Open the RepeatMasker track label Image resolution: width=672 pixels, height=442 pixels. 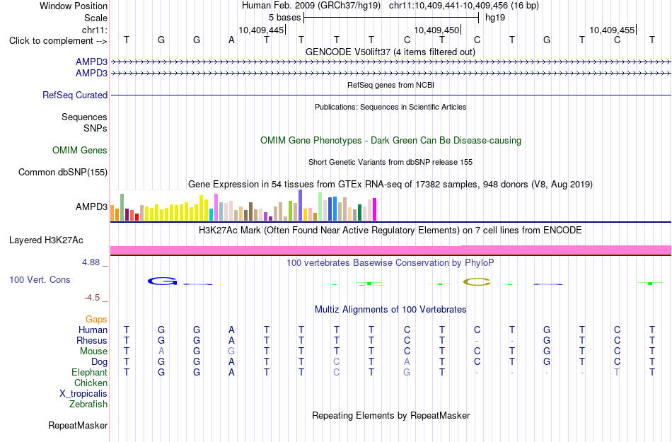coord(78,425)
